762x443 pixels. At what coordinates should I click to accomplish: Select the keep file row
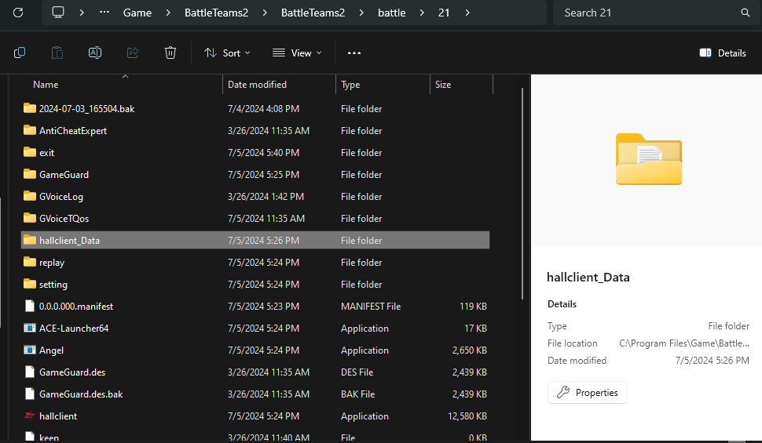[x=255, y=438]
